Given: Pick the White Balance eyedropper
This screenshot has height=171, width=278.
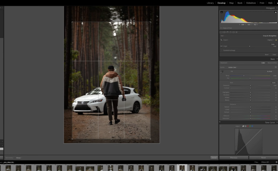Looking at the screenshot, I should tap(222, 72).
